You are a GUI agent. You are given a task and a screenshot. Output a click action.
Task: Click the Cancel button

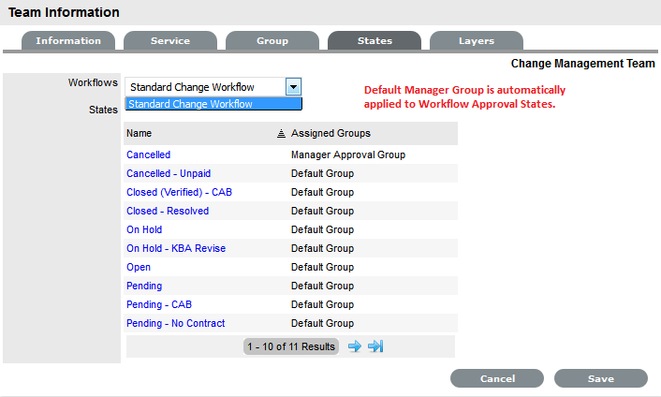pyautogui.click(x=497, y=378)
